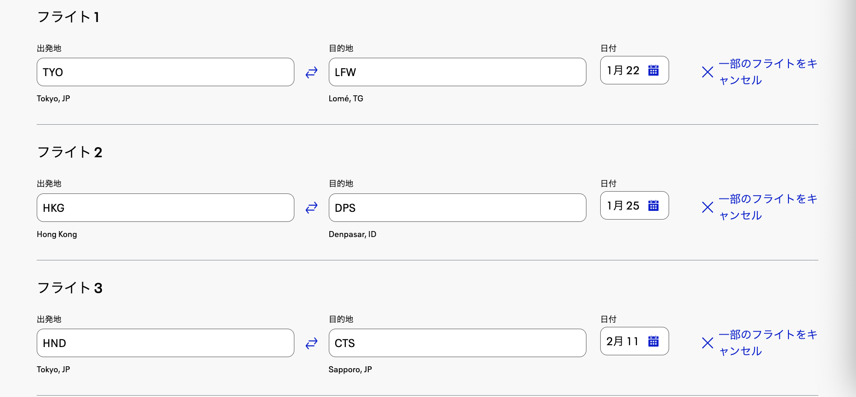Click the X icon to remove Flight 2
Viewport: 856px width, 397px height.
(707, 207)
